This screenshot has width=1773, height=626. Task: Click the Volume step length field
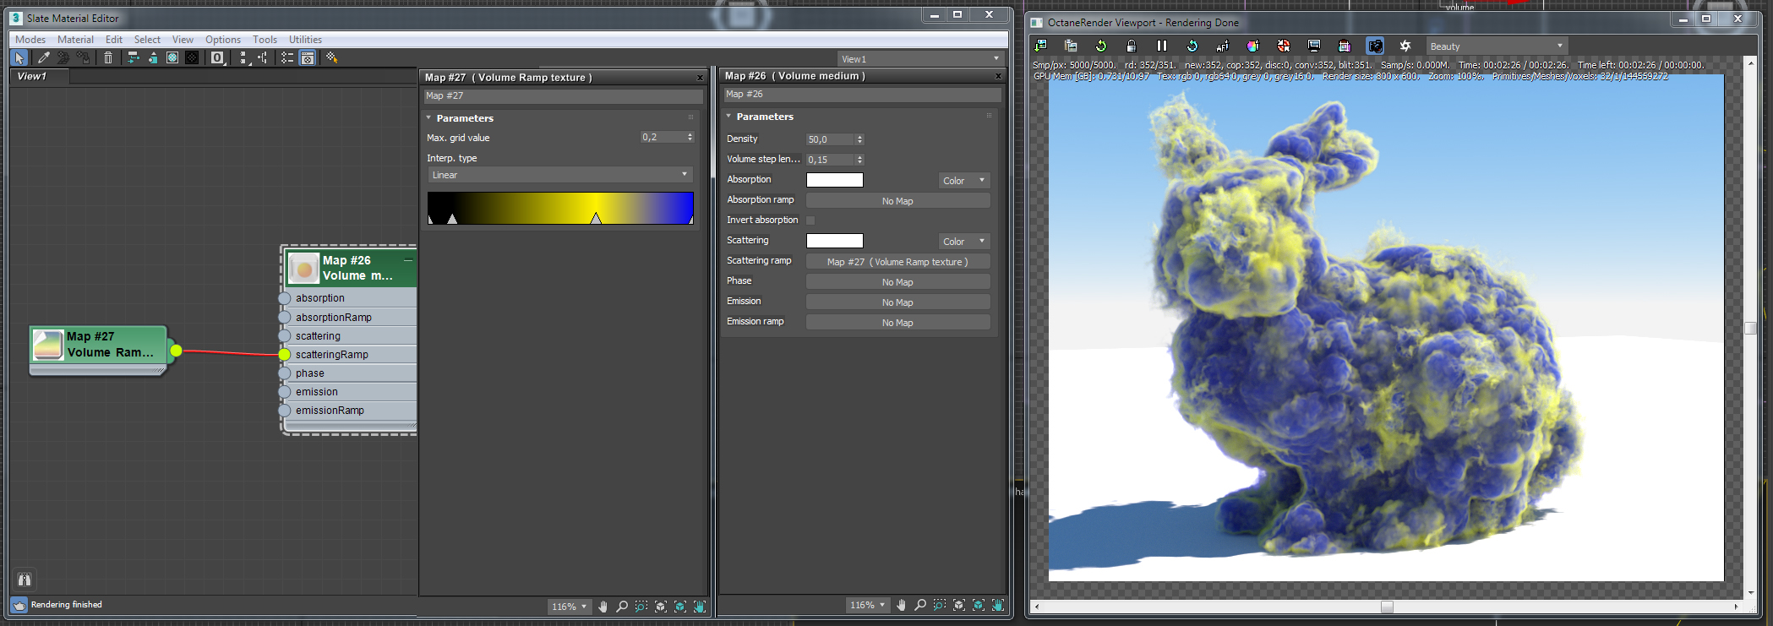point(829,160)
